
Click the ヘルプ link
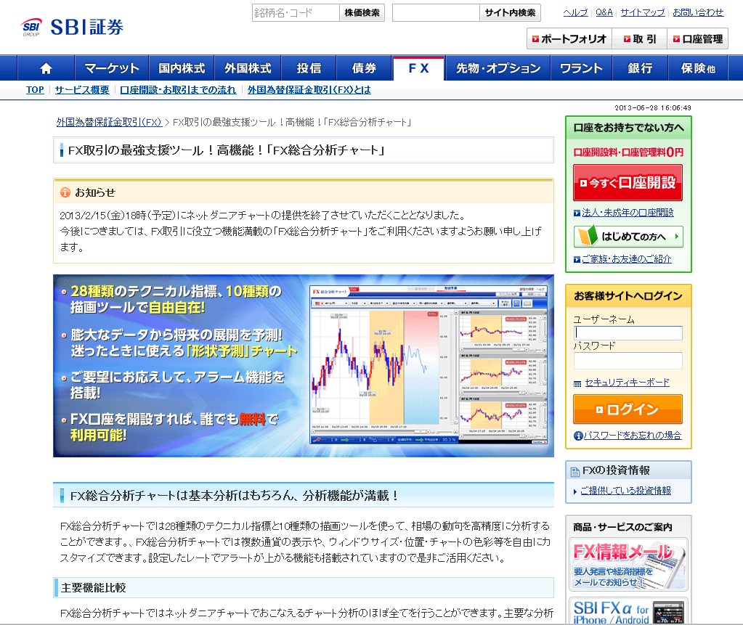coord(575,13)
